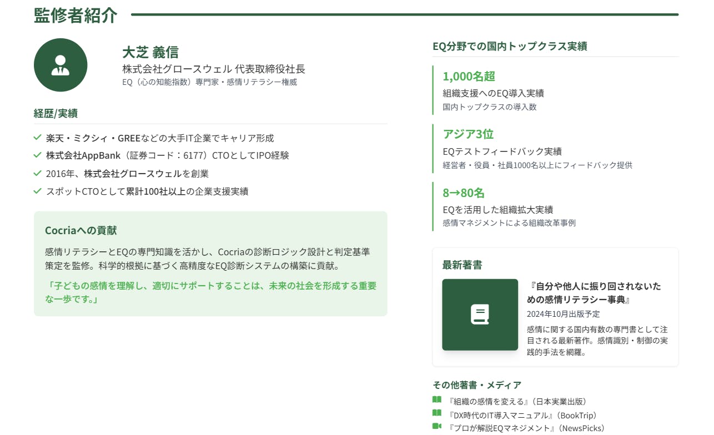714x435 pixels.
Task: Click the Cocriaへの貢献 heading
Action: (81, 230)
